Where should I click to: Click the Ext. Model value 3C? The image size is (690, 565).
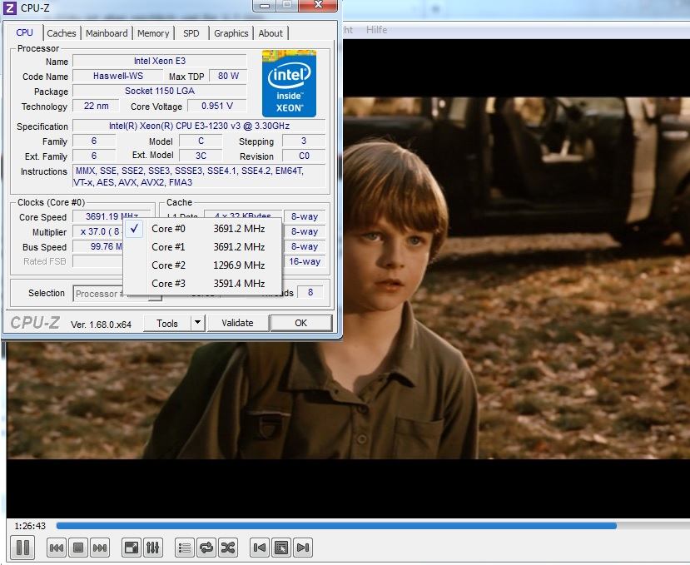(x=201, y=156)
